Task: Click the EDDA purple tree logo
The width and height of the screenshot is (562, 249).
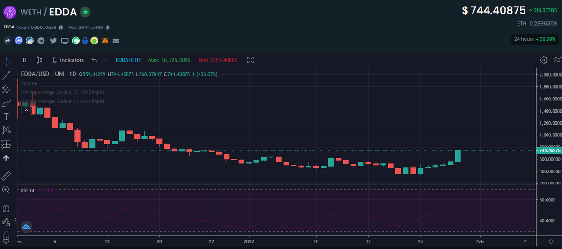Action: click(x=9, y=12)
